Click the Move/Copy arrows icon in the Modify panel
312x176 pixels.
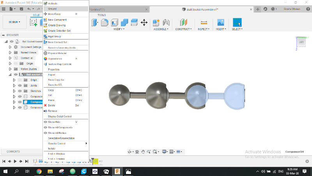[144, 22]
